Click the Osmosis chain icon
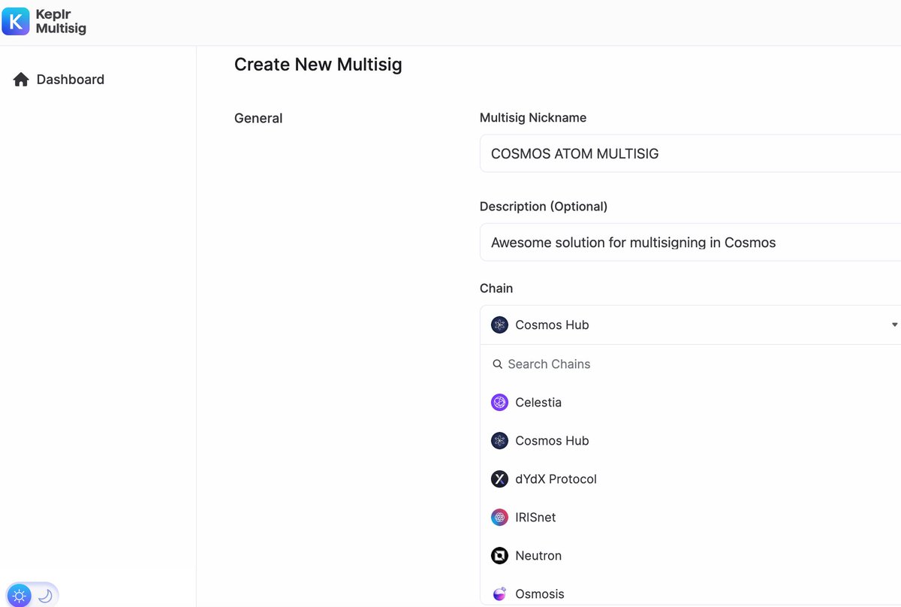 [x=499, y=594]
